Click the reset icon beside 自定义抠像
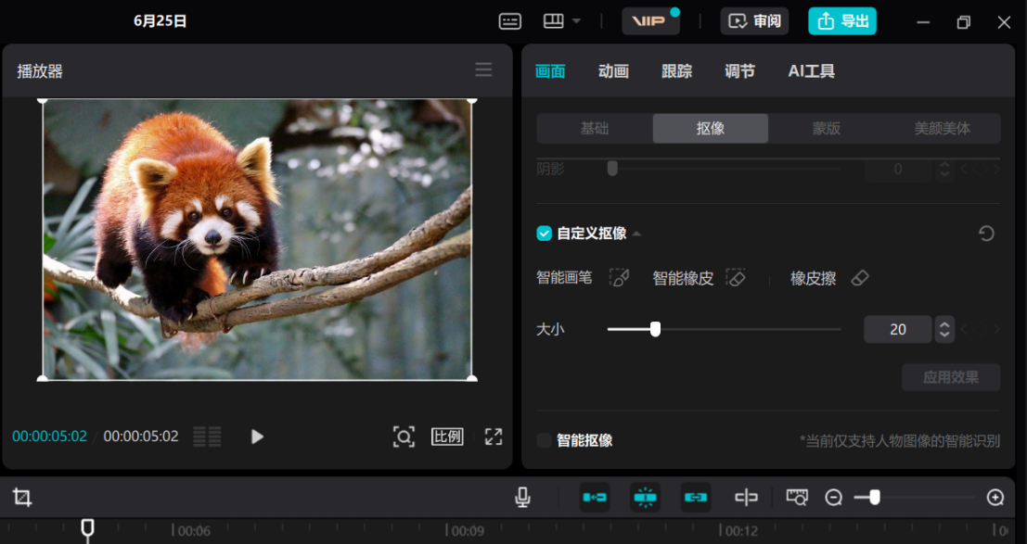Screen dimensions: 1027x544 986,234
